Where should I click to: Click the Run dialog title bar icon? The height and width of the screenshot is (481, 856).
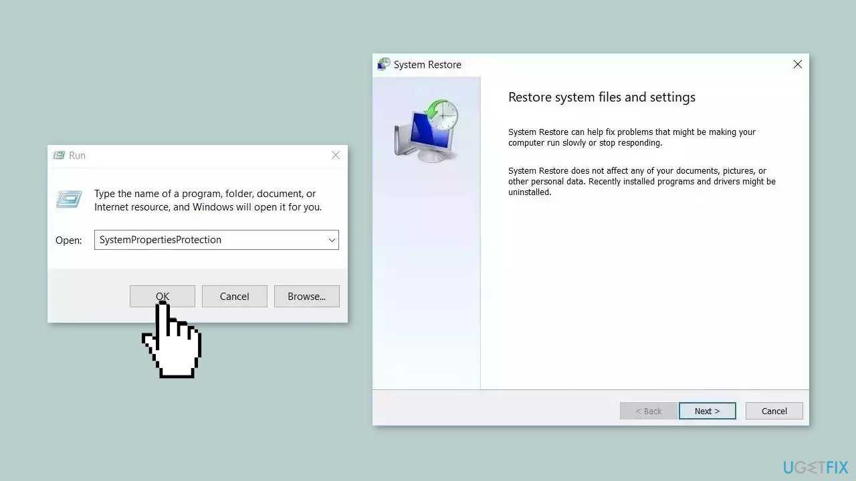point(59,155)
